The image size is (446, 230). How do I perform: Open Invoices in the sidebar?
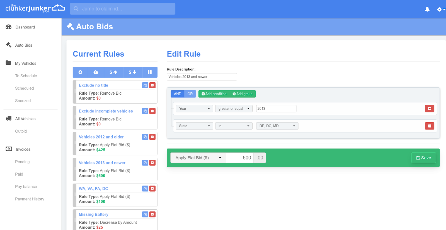pyautogui.click(x=23, y=149)
